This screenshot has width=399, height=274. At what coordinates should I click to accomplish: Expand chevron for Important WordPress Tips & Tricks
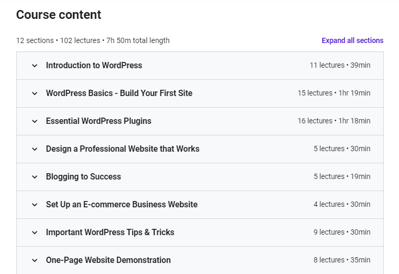(x=35, y=233)
